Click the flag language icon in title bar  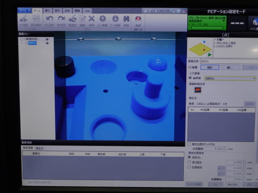184,11
